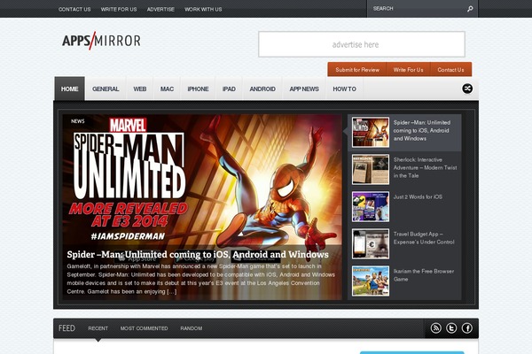Click the News label on featured image
The height and width of the screenshot is (354, 532).
[x=78, y=121]
